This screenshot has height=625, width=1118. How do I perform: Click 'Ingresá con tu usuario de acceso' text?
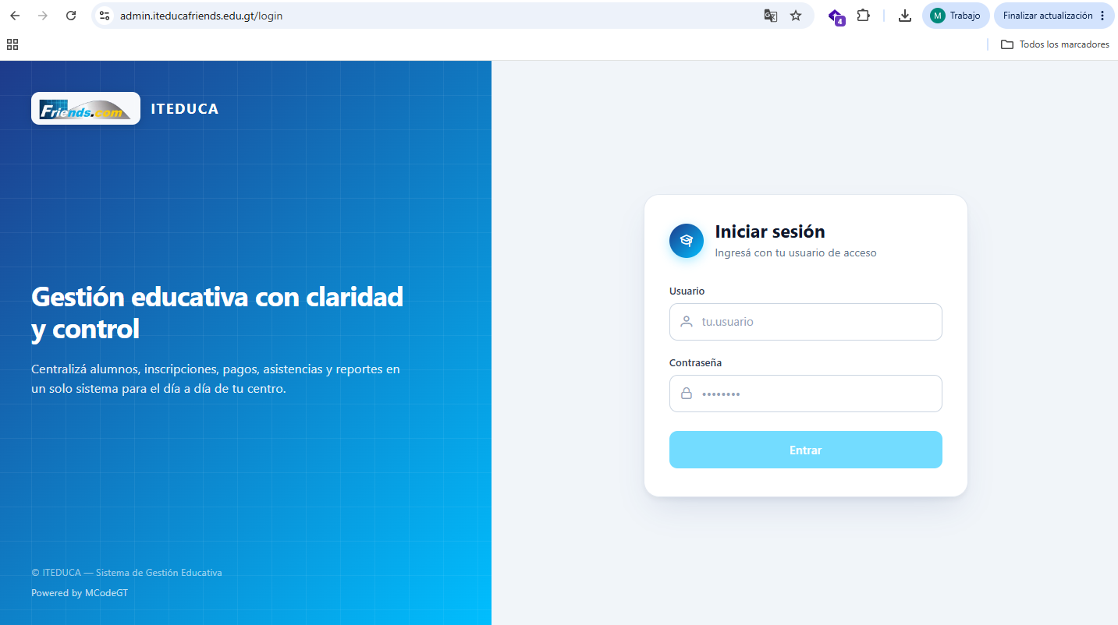pos(796,252)
